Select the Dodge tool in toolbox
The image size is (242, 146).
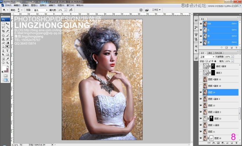[7, 47]
